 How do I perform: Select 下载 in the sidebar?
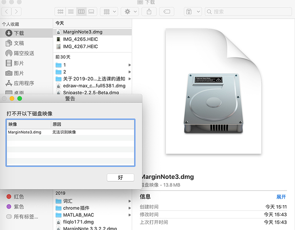coord(26,33)
